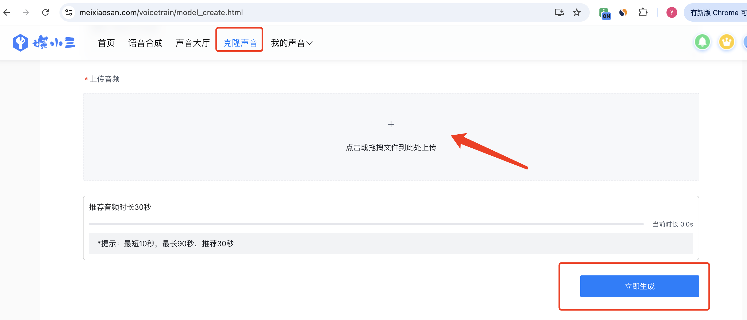Reload the page with refresh icon
747x320 pixels.
45,12
